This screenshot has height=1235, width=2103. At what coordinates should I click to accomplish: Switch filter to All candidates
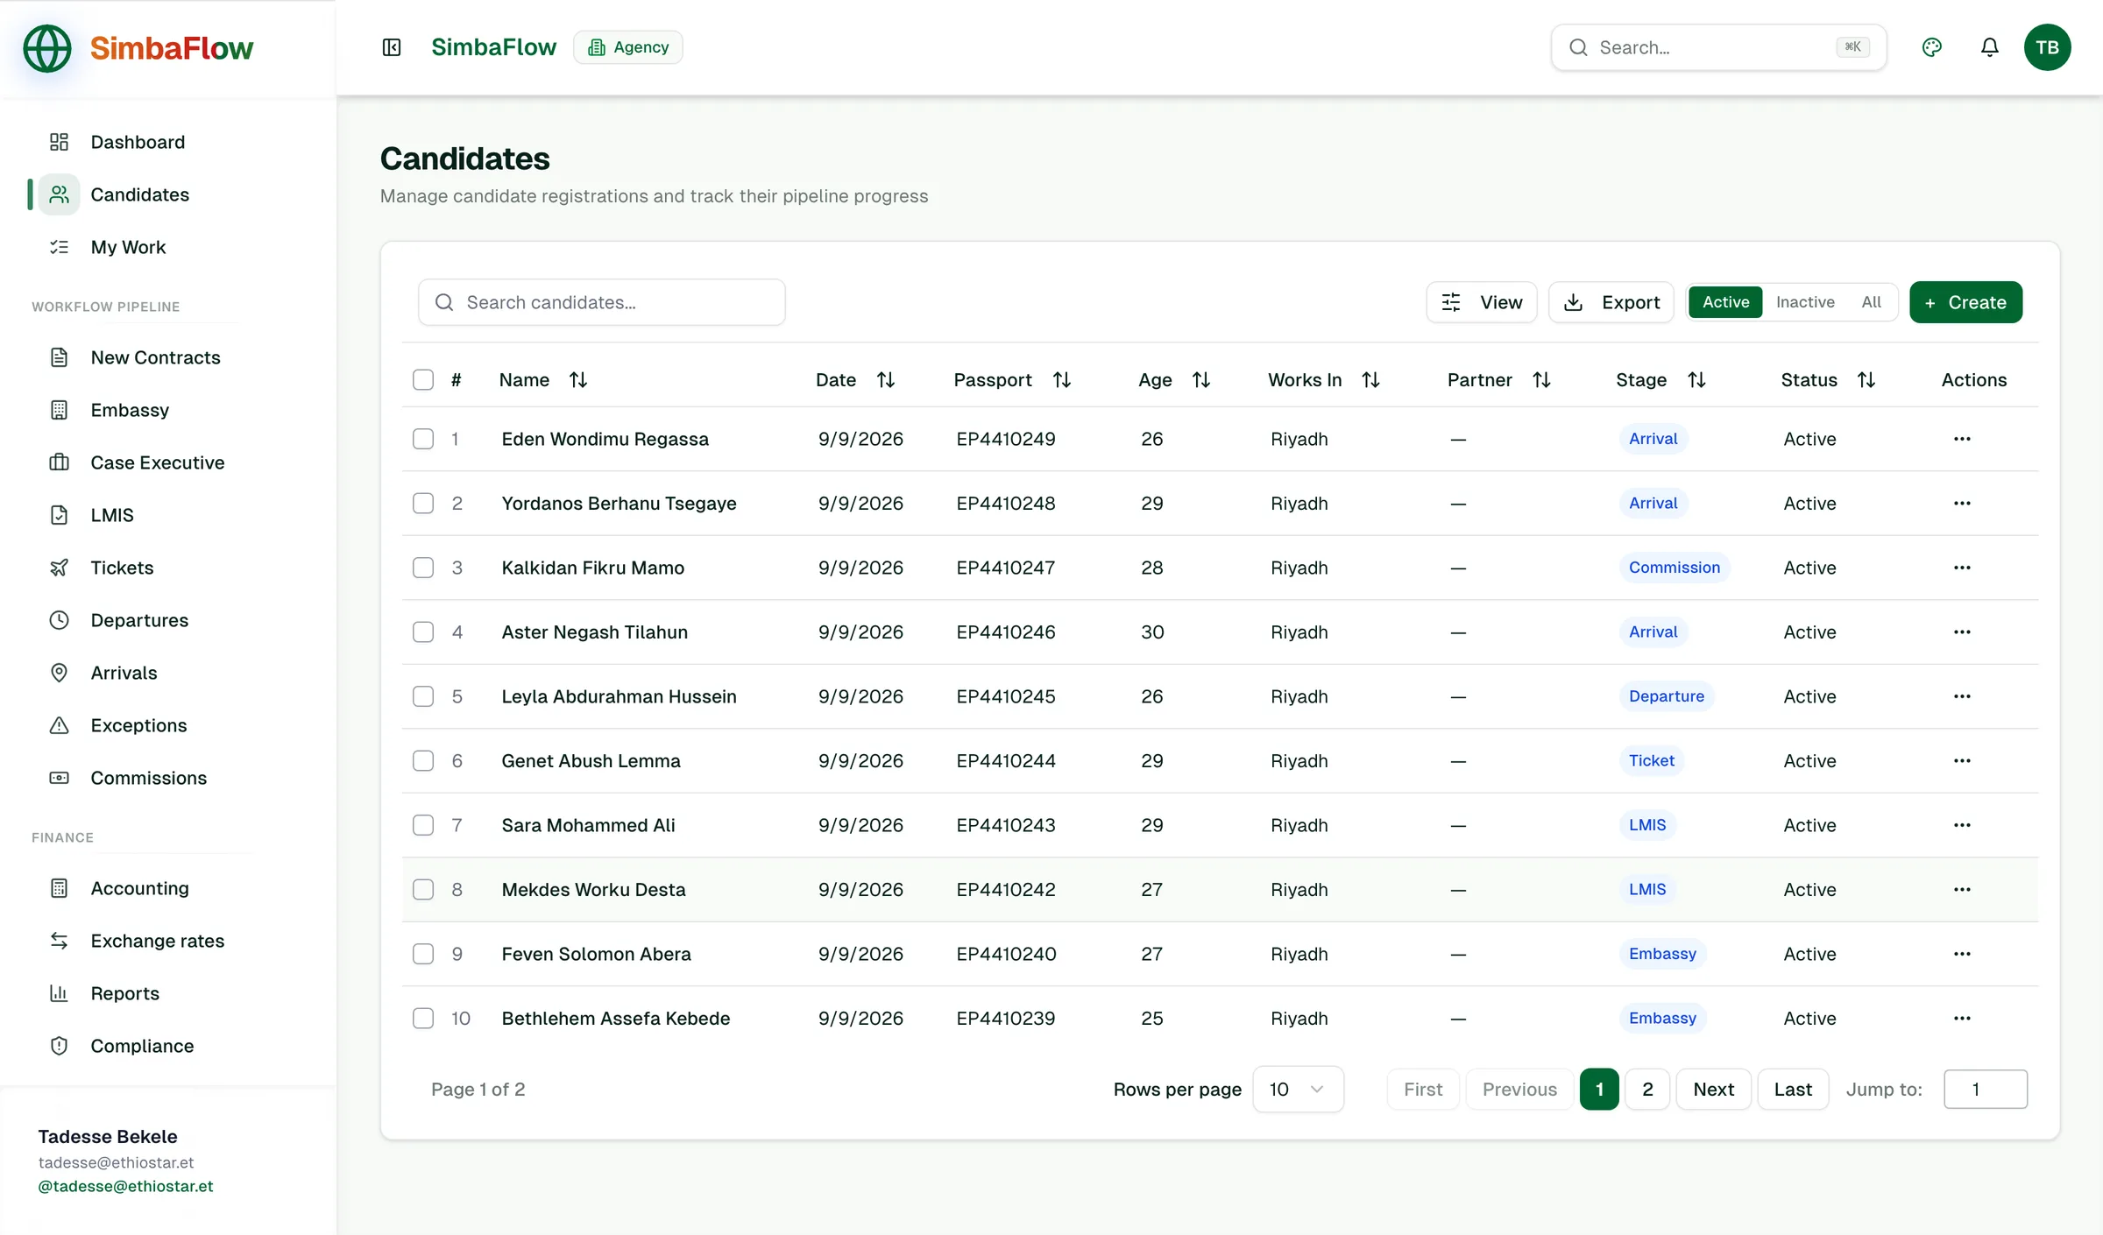click(x=1872, y=302)
